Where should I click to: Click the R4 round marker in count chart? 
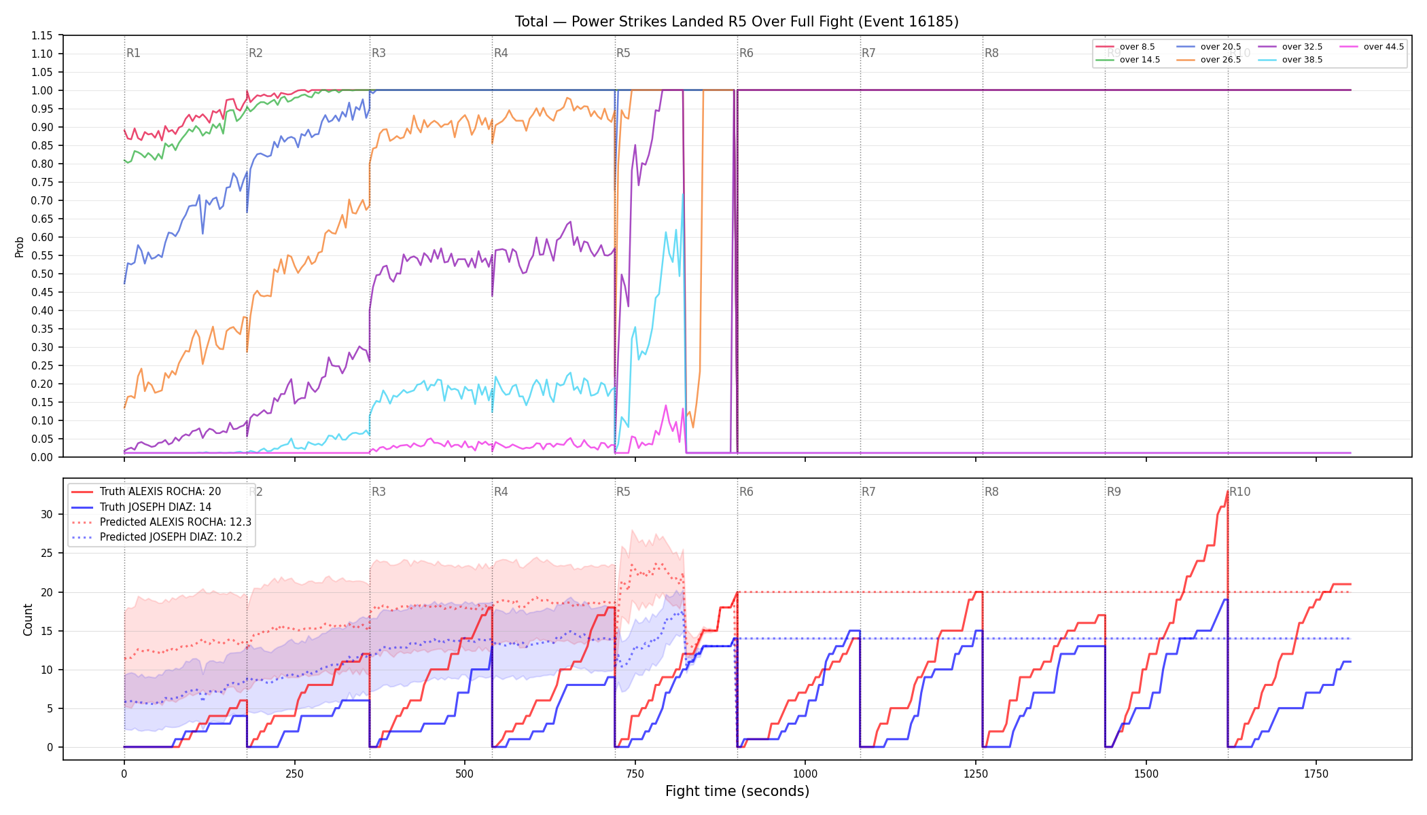tap(501, 492)
